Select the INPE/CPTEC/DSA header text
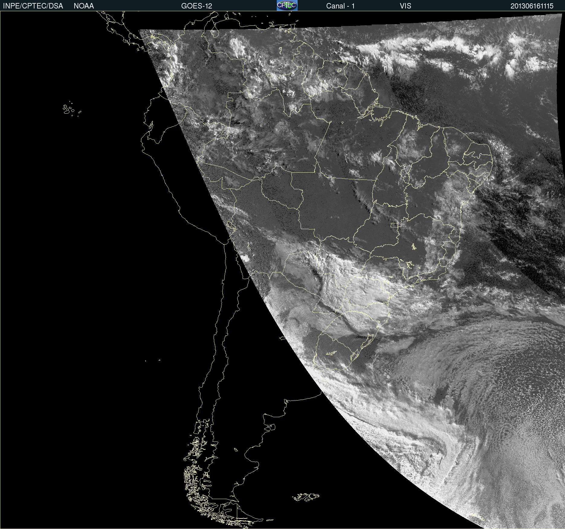565x529 pixels. 33,6
